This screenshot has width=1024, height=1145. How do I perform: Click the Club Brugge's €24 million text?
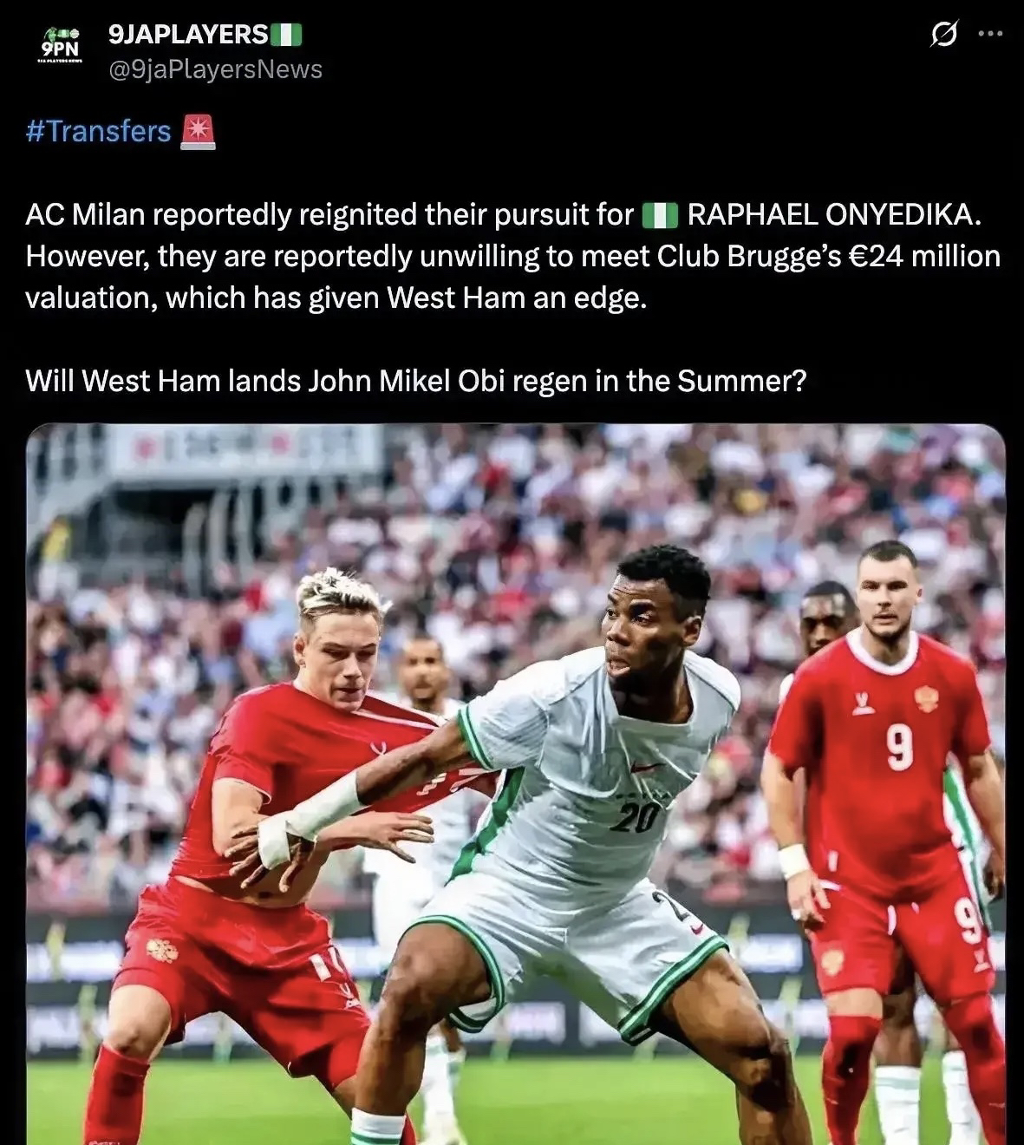pyautogui.click(x=829, y=256)
